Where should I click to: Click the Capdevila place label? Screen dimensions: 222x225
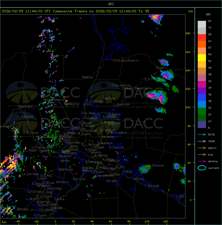click(72, 104)
